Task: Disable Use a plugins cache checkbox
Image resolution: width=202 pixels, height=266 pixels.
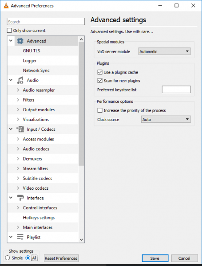Action: tap(100, 72)
